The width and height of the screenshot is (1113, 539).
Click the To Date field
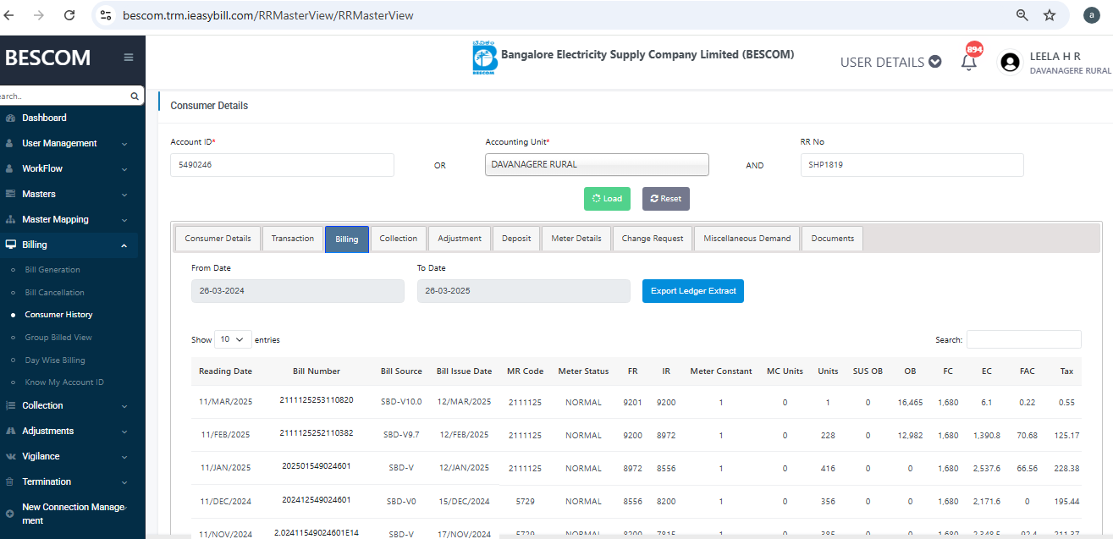point(523,291)
